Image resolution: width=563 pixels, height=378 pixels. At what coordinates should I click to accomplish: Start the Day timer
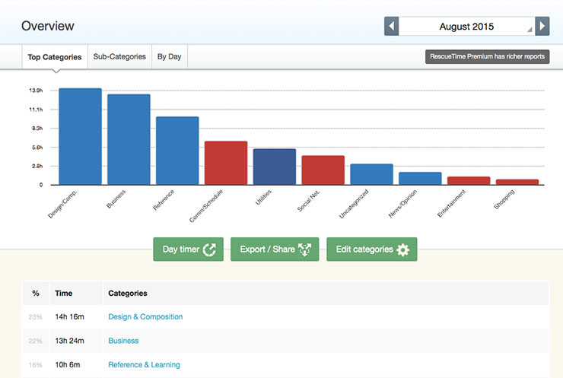pyautogui.click(x=188, y=249)
